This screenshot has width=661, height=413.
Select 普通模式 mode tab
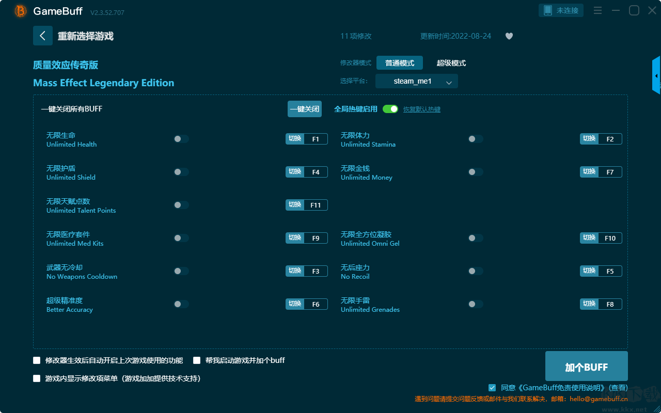click(x=400, y=63)
